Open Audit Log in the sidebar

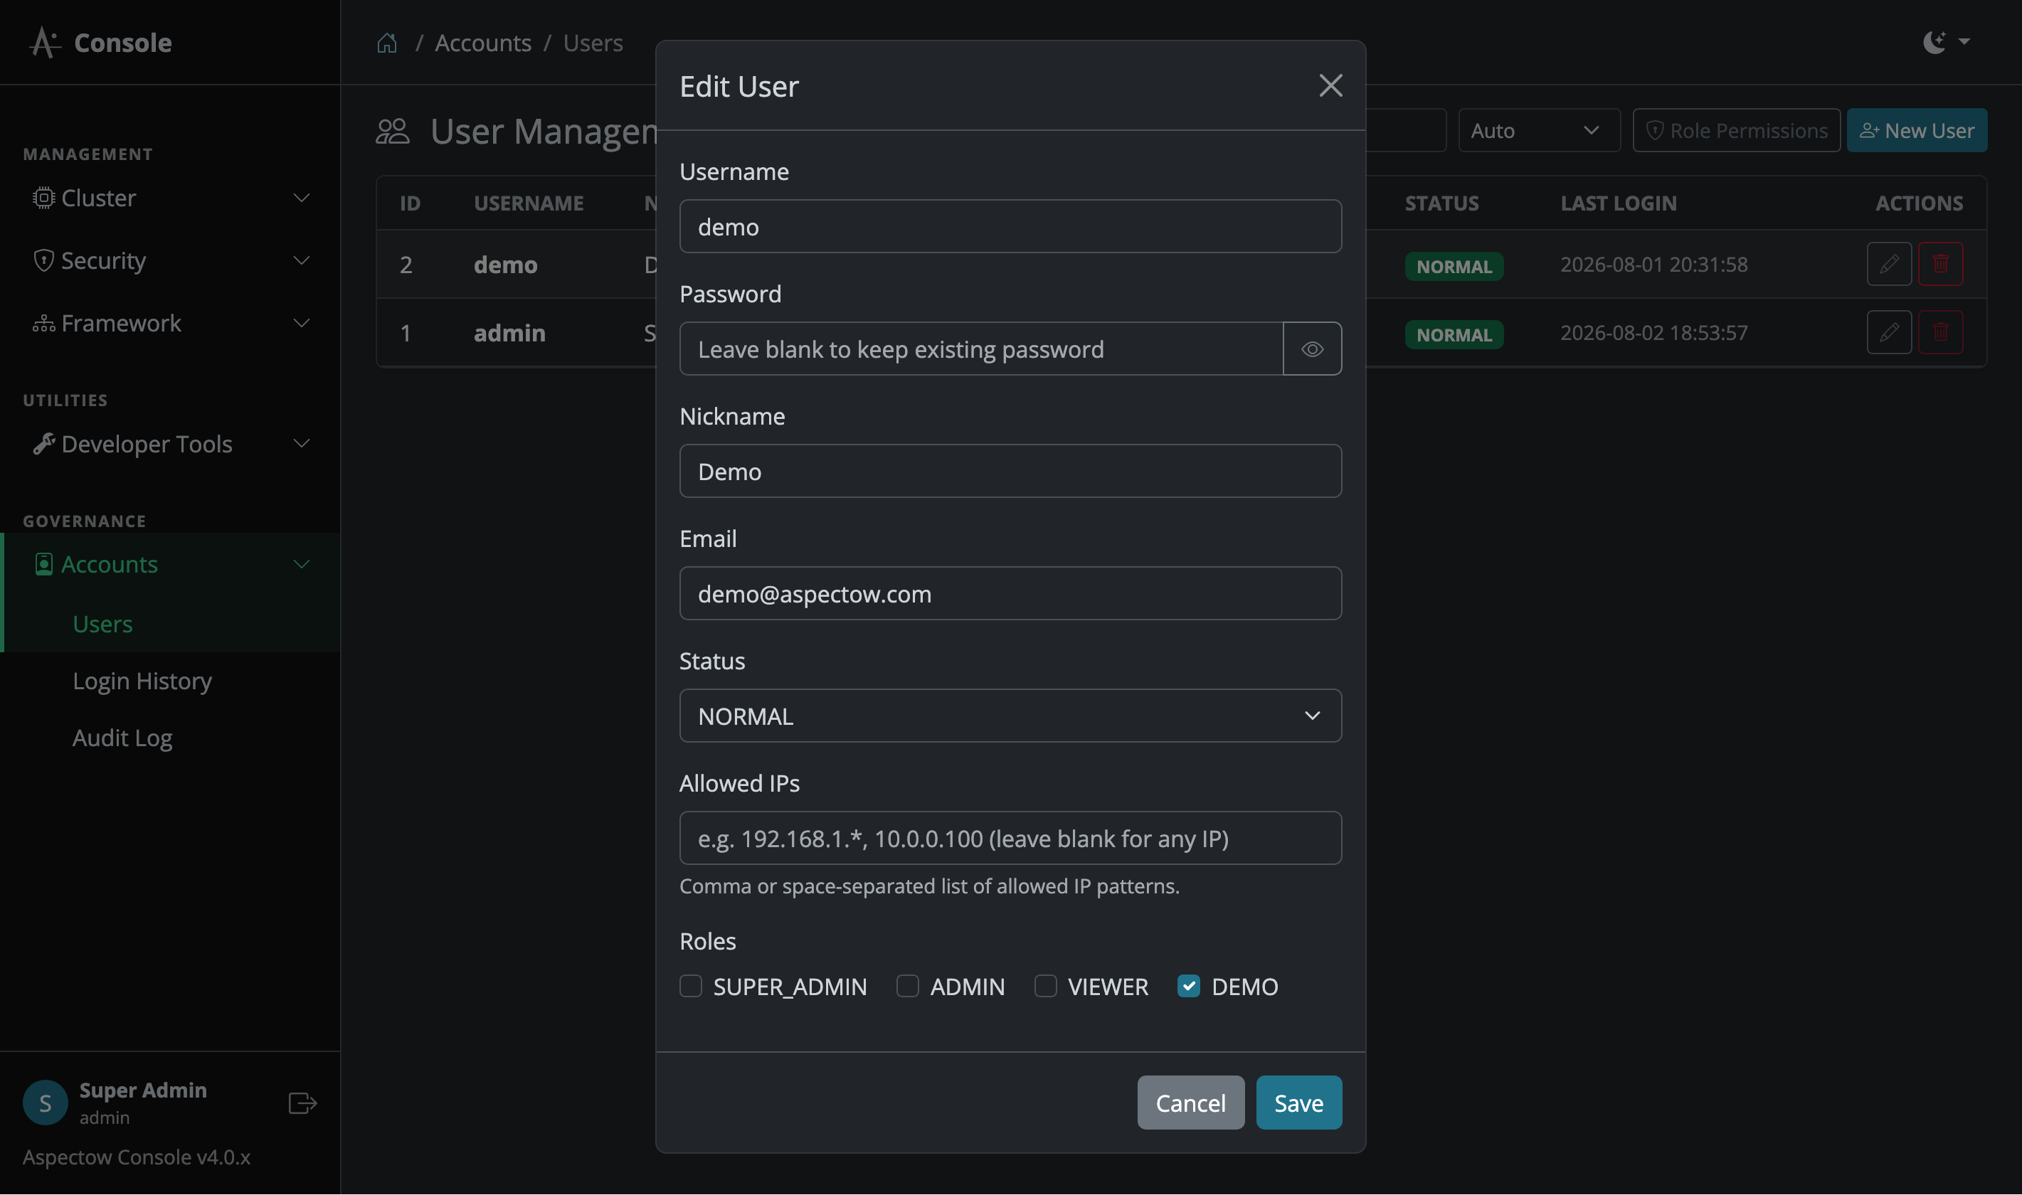click(122, 738)
